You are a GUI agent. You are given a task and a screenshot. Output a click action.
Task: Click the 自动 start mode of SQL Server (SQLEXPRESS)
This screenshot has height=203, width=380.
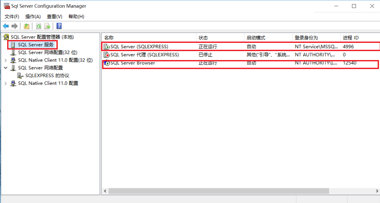click(x=251, y=47)
